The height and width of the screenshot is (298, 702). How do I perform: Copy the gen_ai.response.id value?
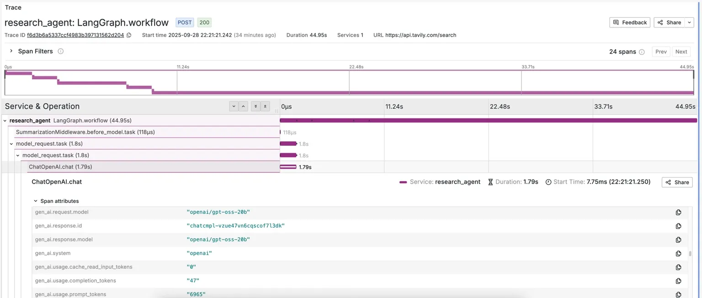tap(678, 226)
